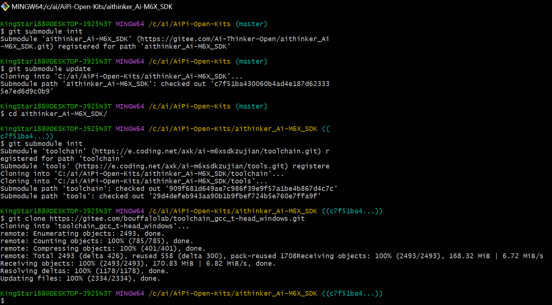The image size is (552, 305).
Task: Click the 'Counting objects: 100% (785/785)' line
Action: click(x=97, y=241)
